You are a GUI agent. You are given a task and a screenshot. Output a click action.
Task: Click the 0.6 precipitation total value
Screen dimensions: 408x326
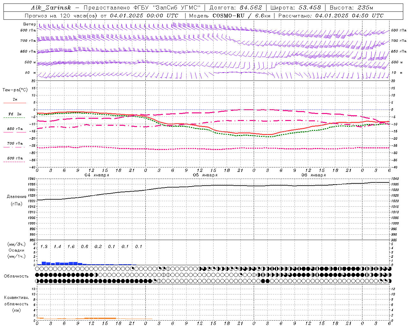tap(84, 246)
